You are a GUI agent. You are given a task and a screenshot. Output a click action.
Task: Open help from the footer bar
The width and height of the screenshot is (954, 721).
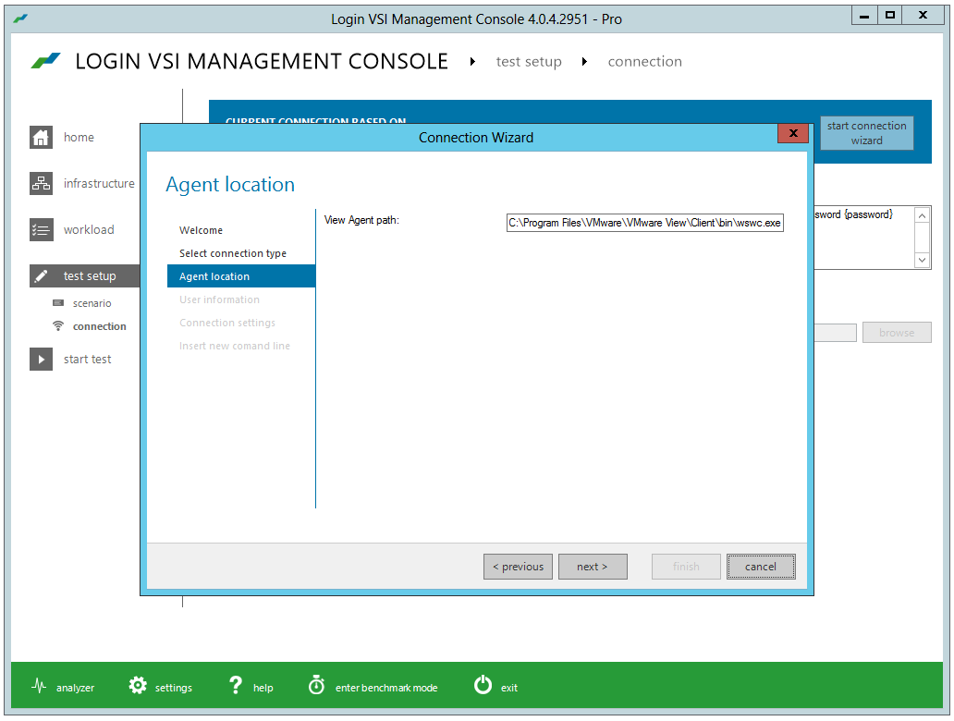(x=263, y=688)
